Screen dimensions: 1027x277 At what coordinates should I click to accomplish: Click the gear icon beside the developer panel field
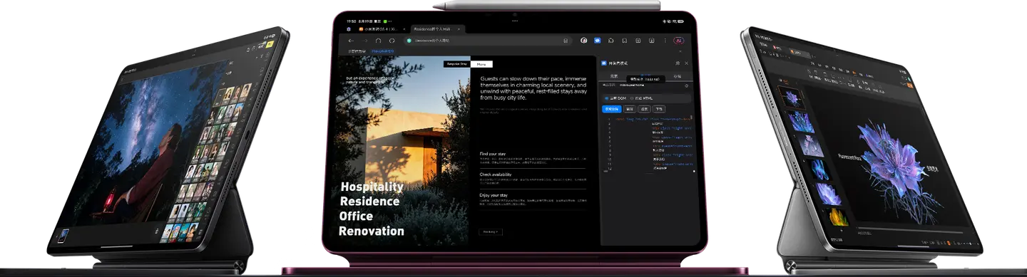pos(686,86)
